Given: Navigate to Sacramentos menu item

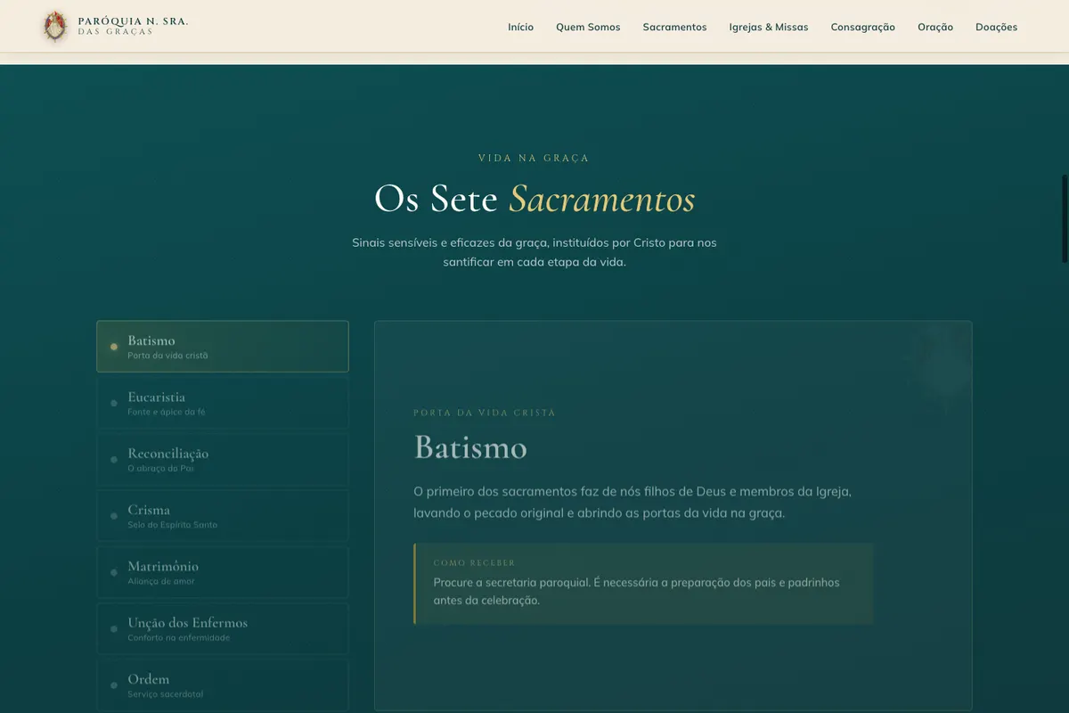Looking at the screenshot, I should (x=674, y=27).
